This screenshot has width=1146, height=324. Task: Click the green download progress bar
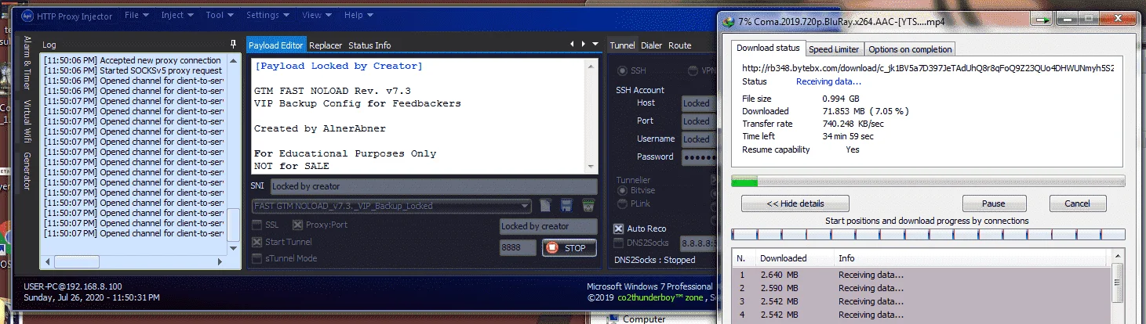pos(928,182)
